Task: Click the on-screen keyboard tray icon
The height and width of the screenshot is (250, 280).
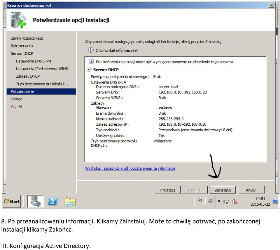Action: [x=210, y=201]
